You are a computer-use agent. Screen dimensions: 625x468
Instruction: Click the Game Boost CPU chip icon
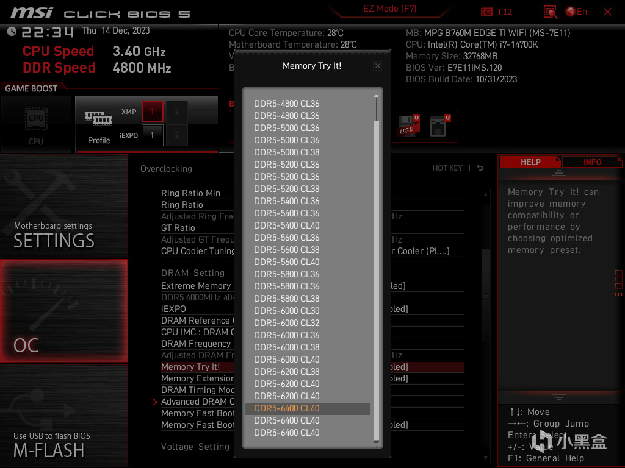click(36, 118)
